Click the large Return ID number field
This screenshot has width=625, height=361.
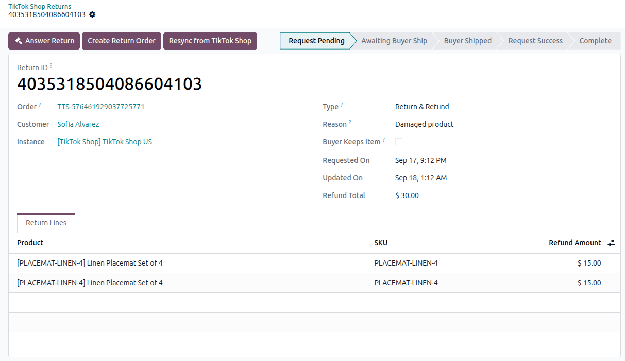click(x=109, y=84)
